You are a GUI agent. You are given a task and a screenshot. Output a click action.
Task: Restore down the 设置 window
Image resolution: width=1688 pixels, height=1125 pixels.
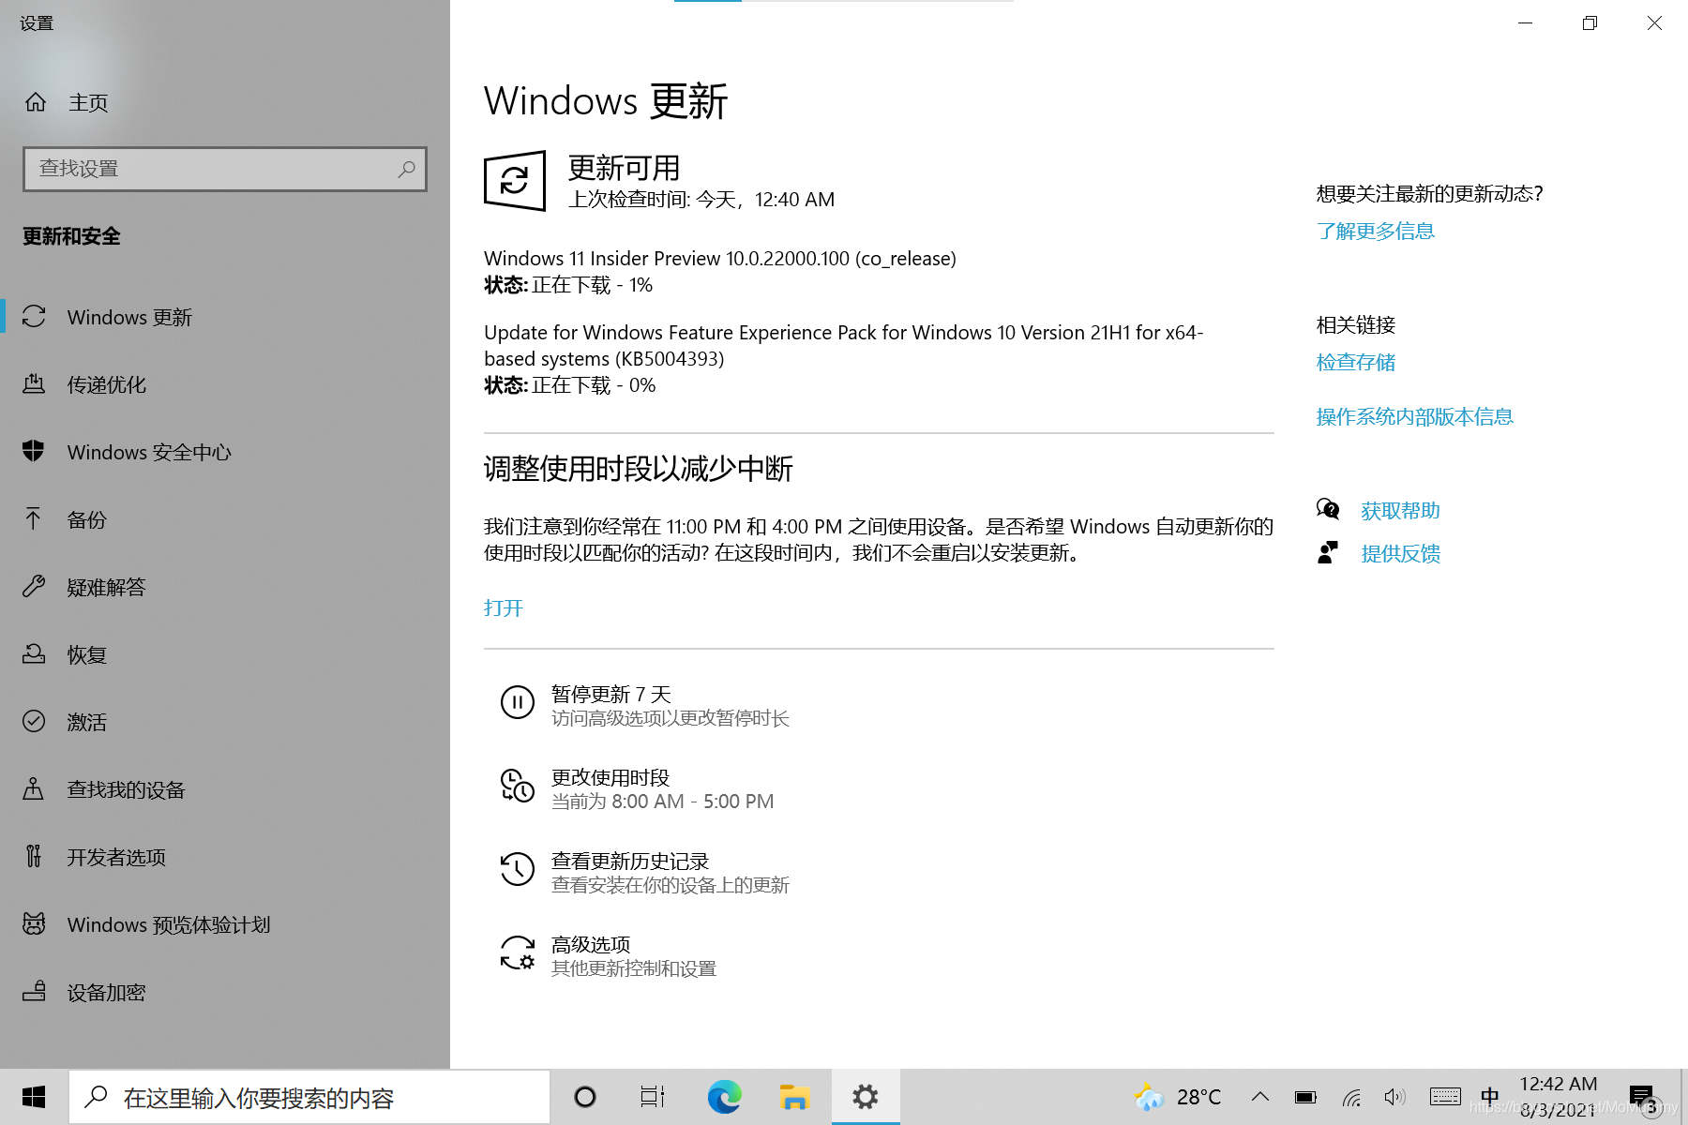pyautogui.click(x=1590, y=23)
